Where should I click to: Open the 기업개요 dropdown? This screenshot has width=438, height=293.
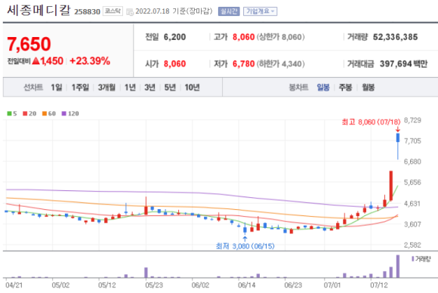260,11
